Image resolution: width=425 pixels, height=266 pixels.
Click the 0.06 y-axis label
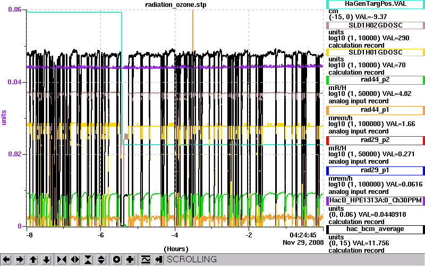pos(15,10)
